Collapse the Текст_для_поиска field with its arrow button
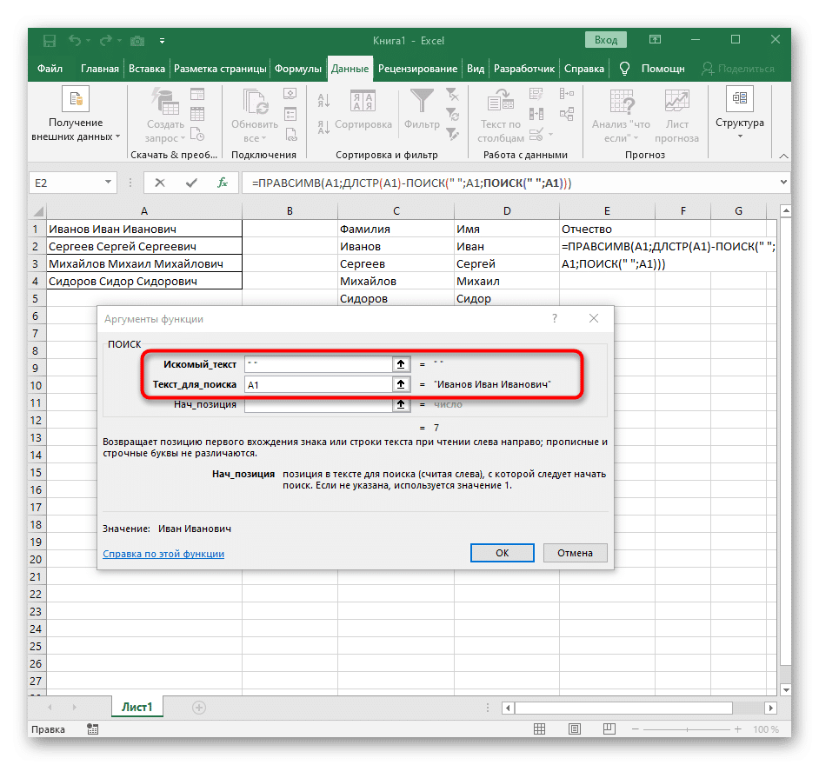Screen dimensions: 819x765 (x=401, y=383)
